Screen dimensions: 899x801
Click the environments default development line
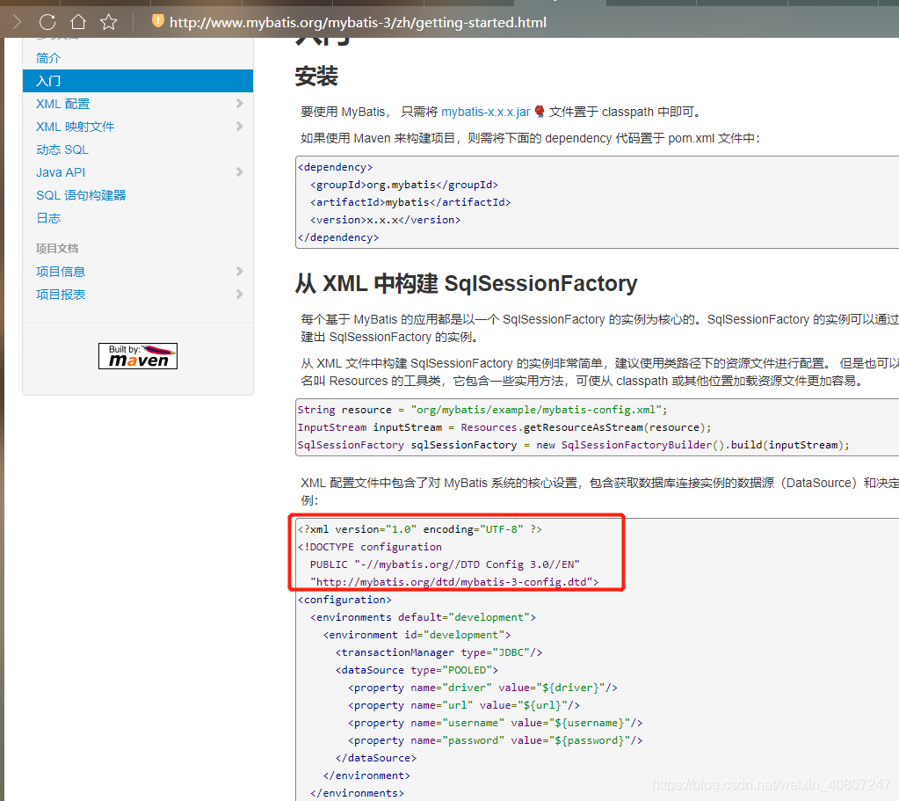tap(423, 617)
